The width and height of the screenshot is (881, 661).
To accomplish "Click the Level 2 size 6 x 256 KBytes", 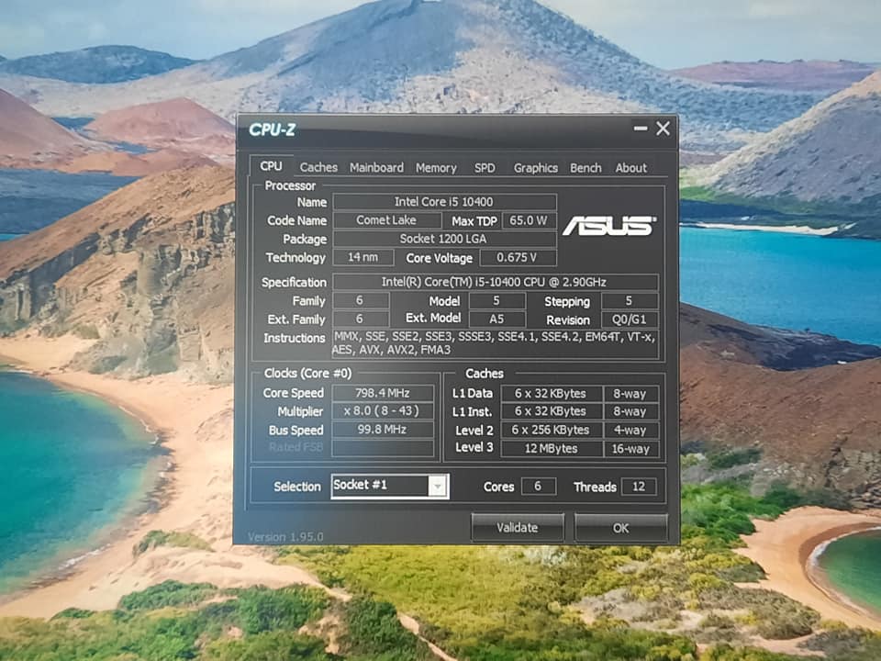I will tap(552, 430).
